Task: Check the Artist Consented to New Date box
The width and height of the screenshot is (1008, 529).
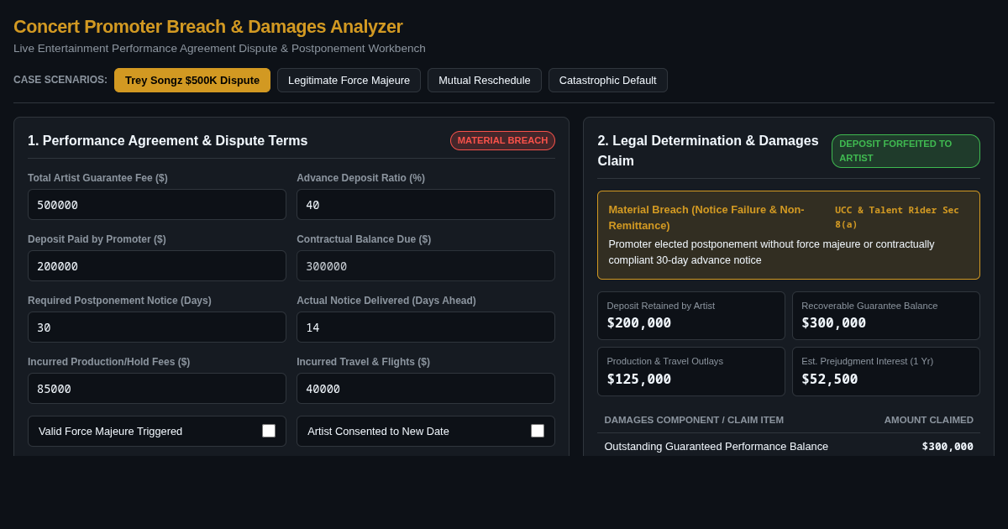Action: [538, 431]
